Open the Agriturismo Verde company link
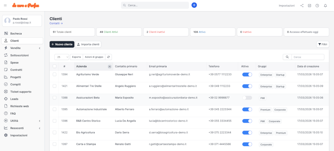The width and height of the screenshot is (334, 151). coord(88,74)
